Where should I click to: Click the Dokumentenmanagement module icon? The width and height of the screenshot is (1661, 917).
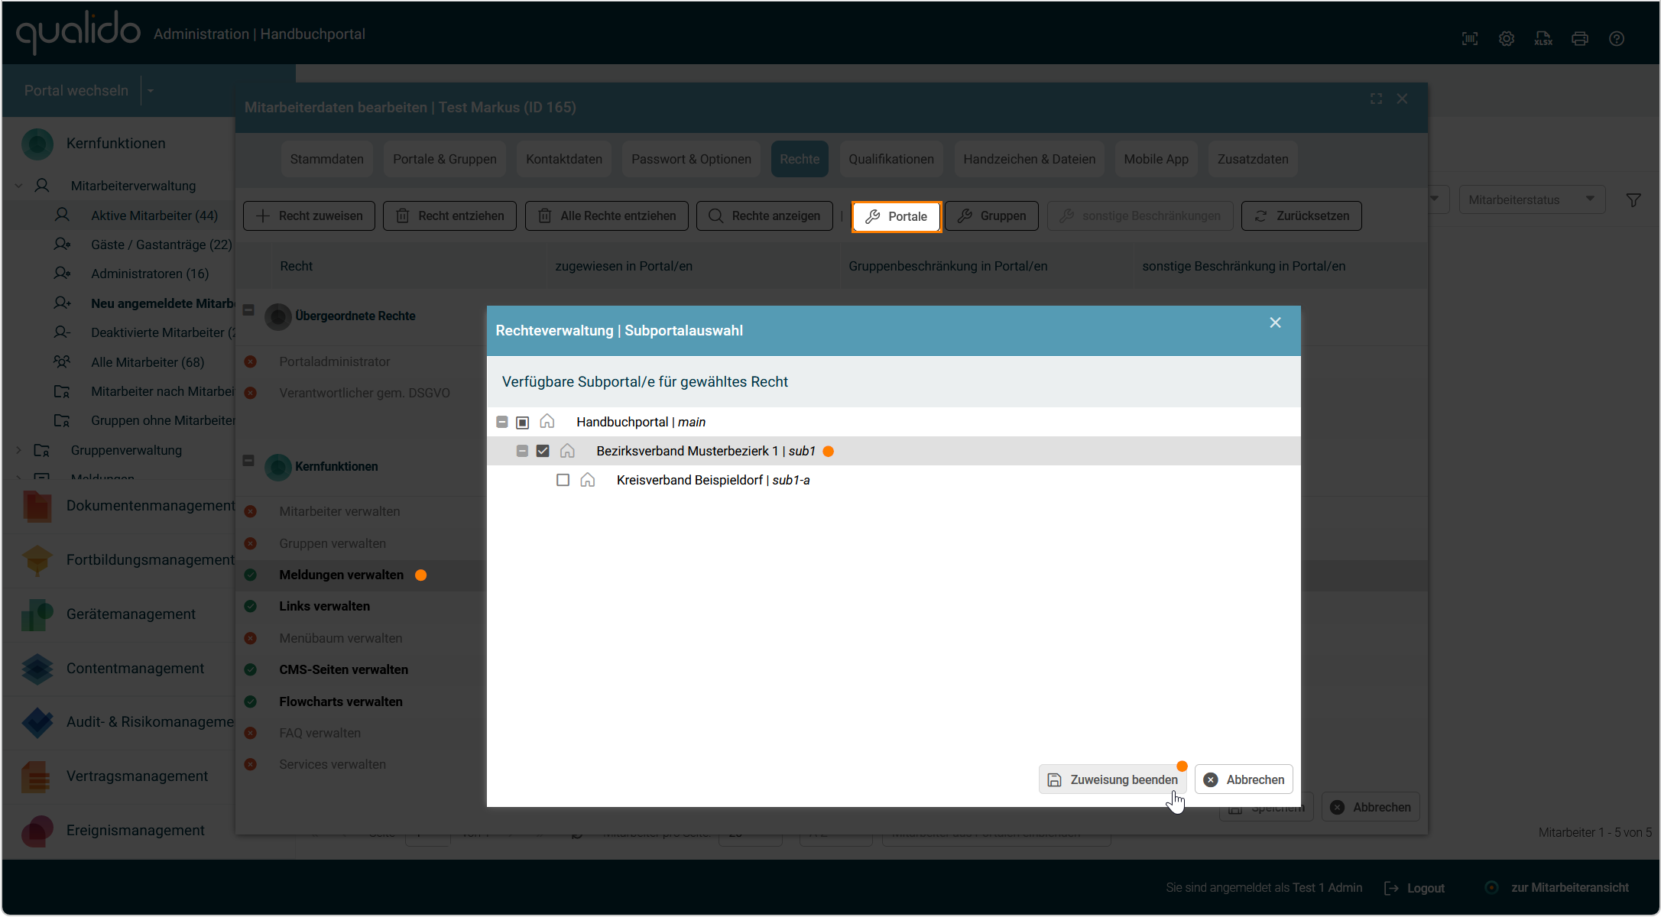click(x=37, y=506)
